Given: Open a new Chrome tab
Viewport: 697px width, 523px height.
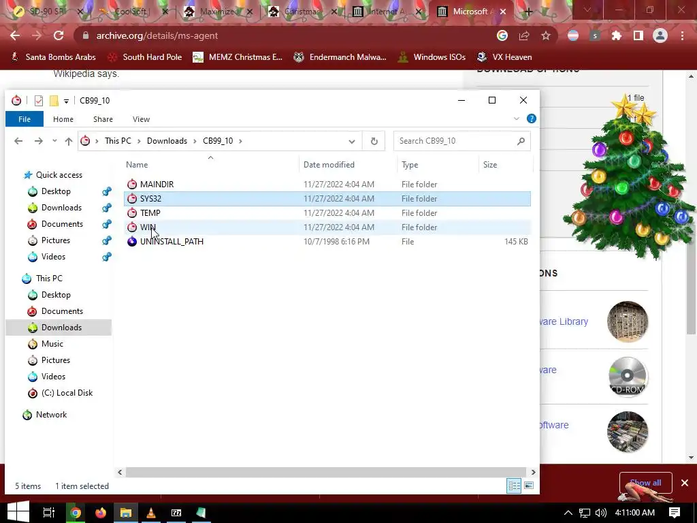Looking at the screenshot, I should click(x=528, y=12).
